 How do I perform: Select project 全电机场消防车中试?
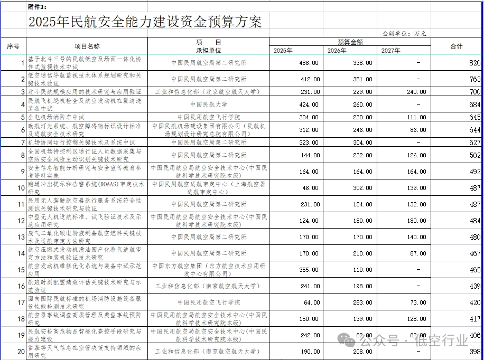(x=87, y=117)
